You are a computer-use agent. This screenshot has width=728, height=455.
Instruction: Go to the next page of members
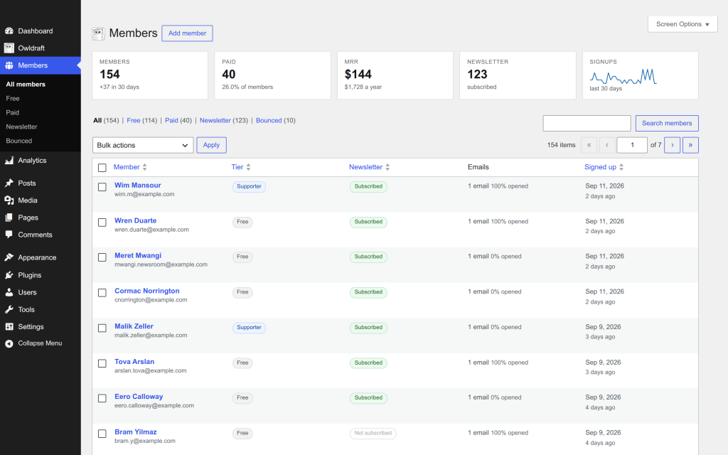pyautogui.click(x=673, y=145)
